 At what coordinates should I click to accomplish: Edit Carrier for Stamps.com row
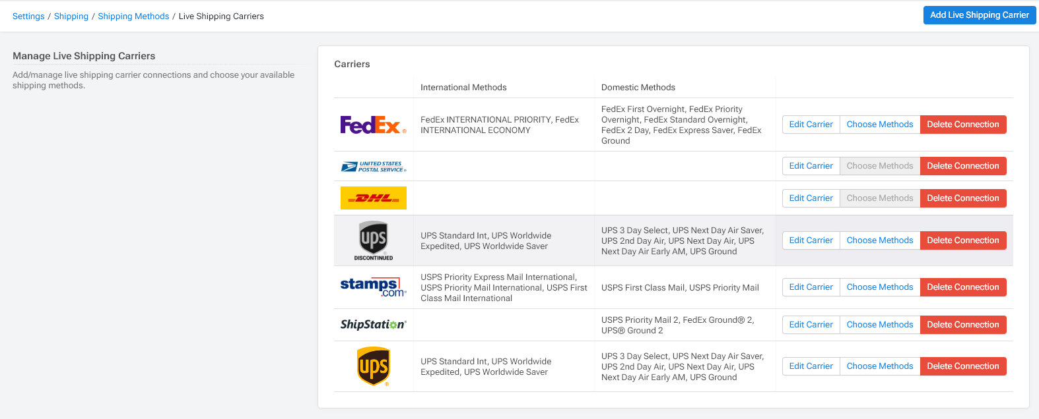(x=811, y=287)
